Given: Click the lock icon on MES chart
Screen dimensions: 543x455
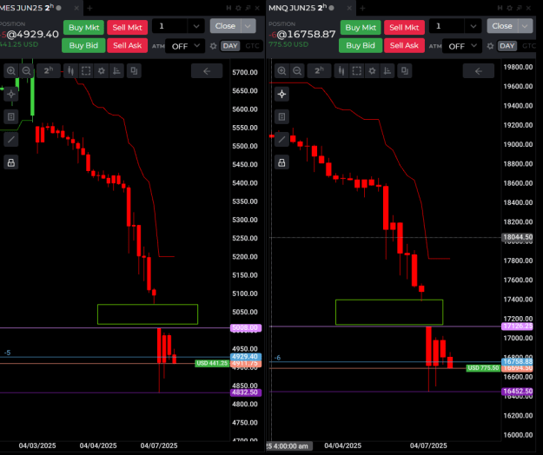Looking at the screenshot, I should click(11, 162).
